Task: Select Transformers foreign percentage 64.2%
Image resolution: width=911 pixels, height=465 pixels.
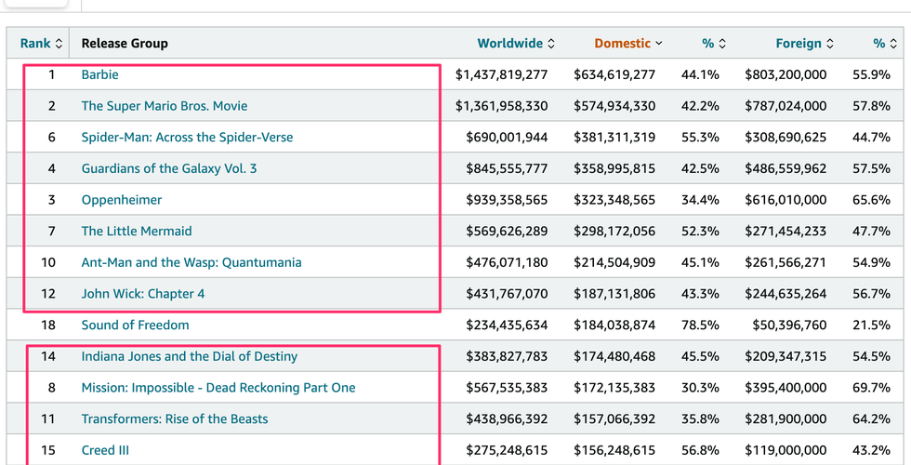Action: pos(872,419)
